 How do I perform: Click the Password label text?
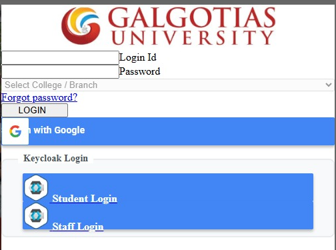click(139, 71)
